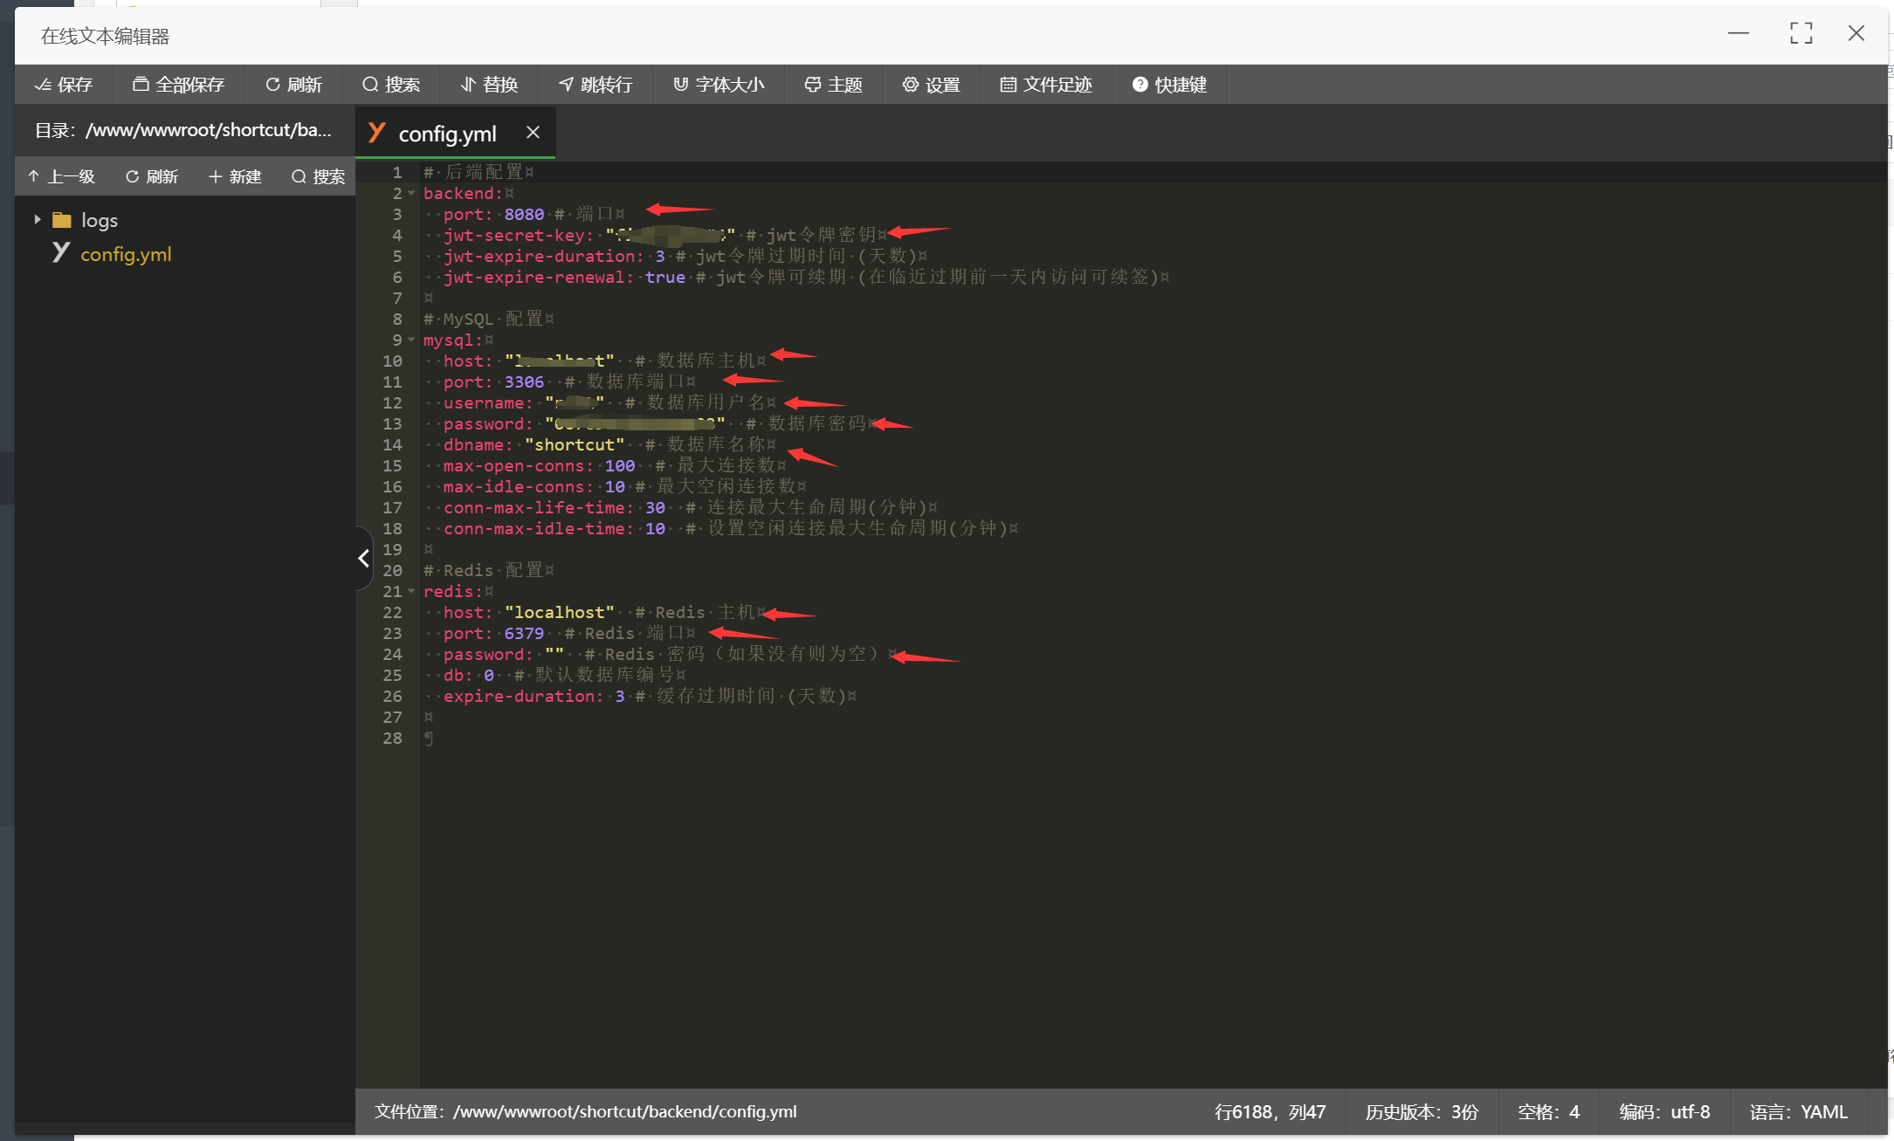The image size is (1894, 1141).
Task: Close the config.yml tab
Action: pyautogui.click(x=533, y=133)
